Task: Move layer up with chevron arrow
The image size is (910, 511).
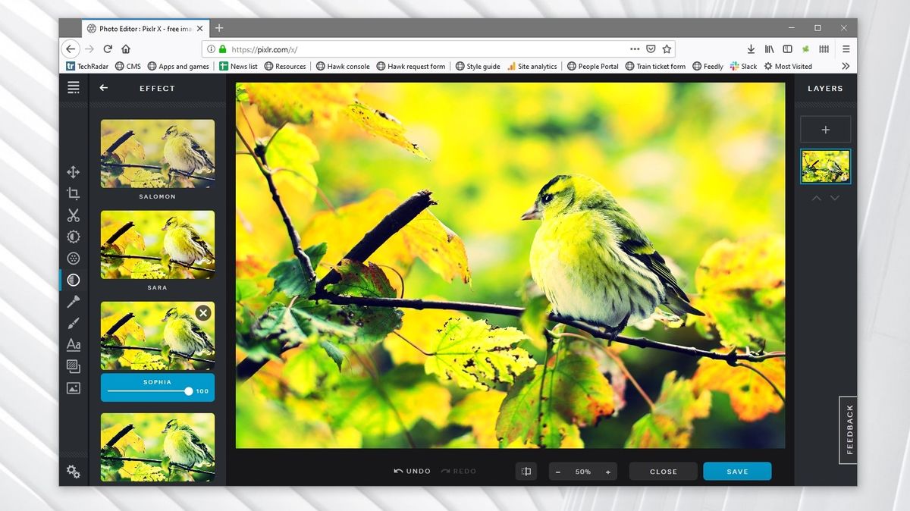Action: tap(817, 198)
